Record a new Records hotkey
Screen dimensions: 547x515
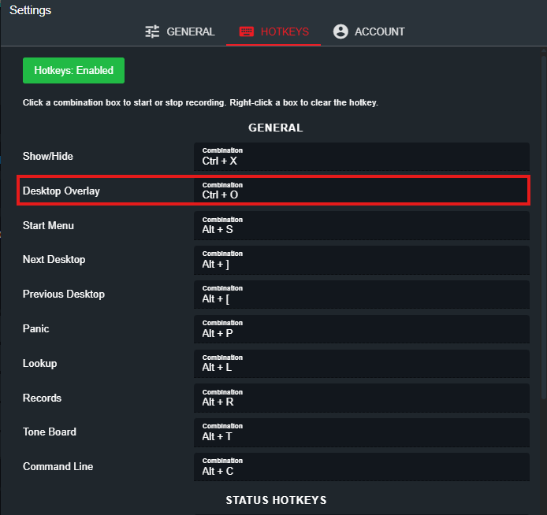click(361, 398)
